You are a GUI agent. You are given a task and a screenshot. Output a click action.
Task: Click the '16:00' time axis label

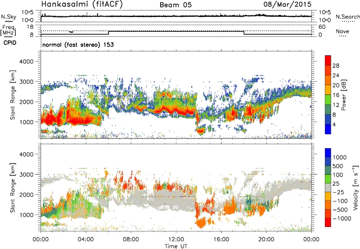point(221,240)
